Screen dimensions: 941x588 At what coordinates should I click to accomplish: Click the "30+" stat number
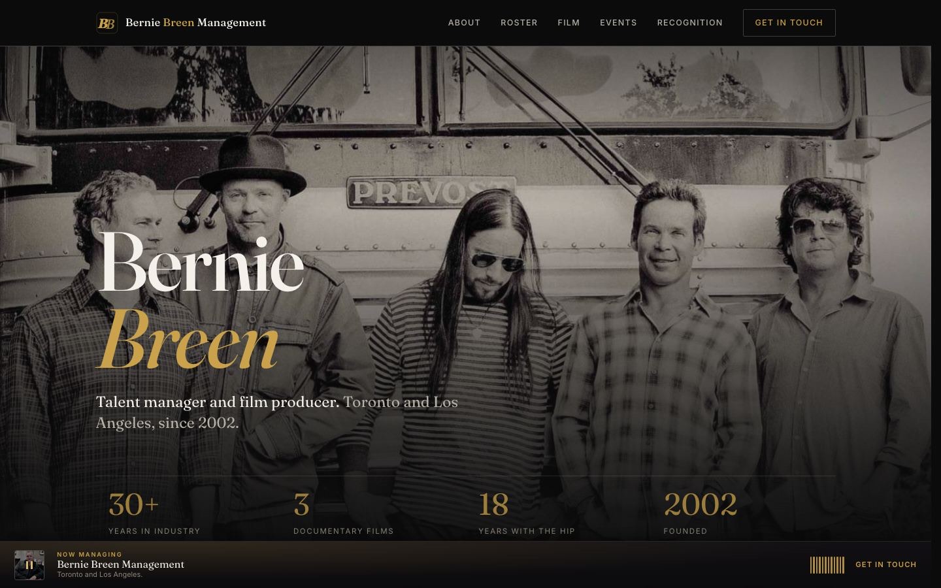[134, 504]
